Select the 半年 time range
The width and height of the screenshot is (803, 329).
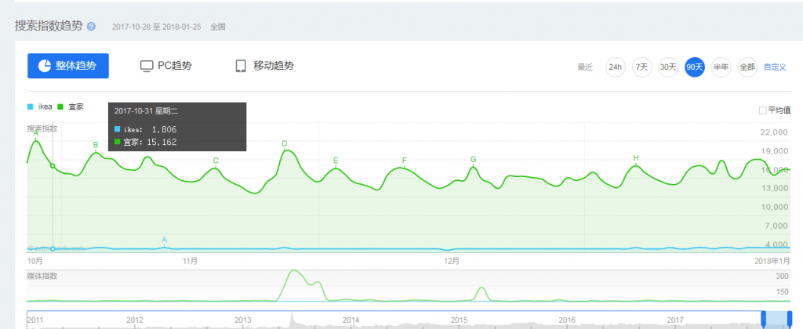click(x=720, y=67)
